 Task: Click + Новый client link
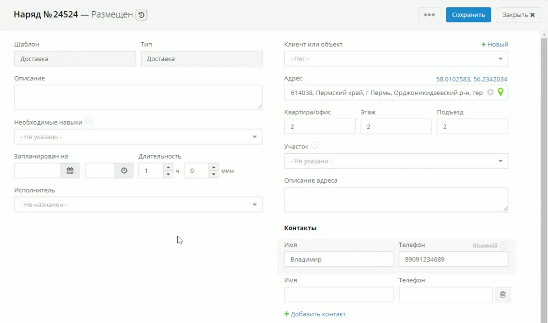coord(495,45)
